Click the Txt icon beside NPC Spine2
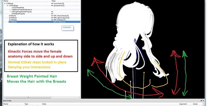This screenshot has height=106, width=208. (x=52, y=18)
